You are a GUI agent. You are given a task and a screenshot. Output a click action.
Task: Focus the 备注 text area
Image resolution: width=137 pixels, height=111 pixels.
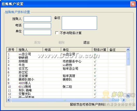(79, 23)
